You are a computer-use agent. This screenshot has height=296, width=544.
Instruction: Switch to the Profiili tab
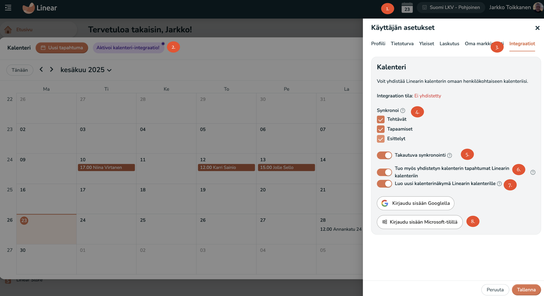pyautogui.click(x=378, y=44)
